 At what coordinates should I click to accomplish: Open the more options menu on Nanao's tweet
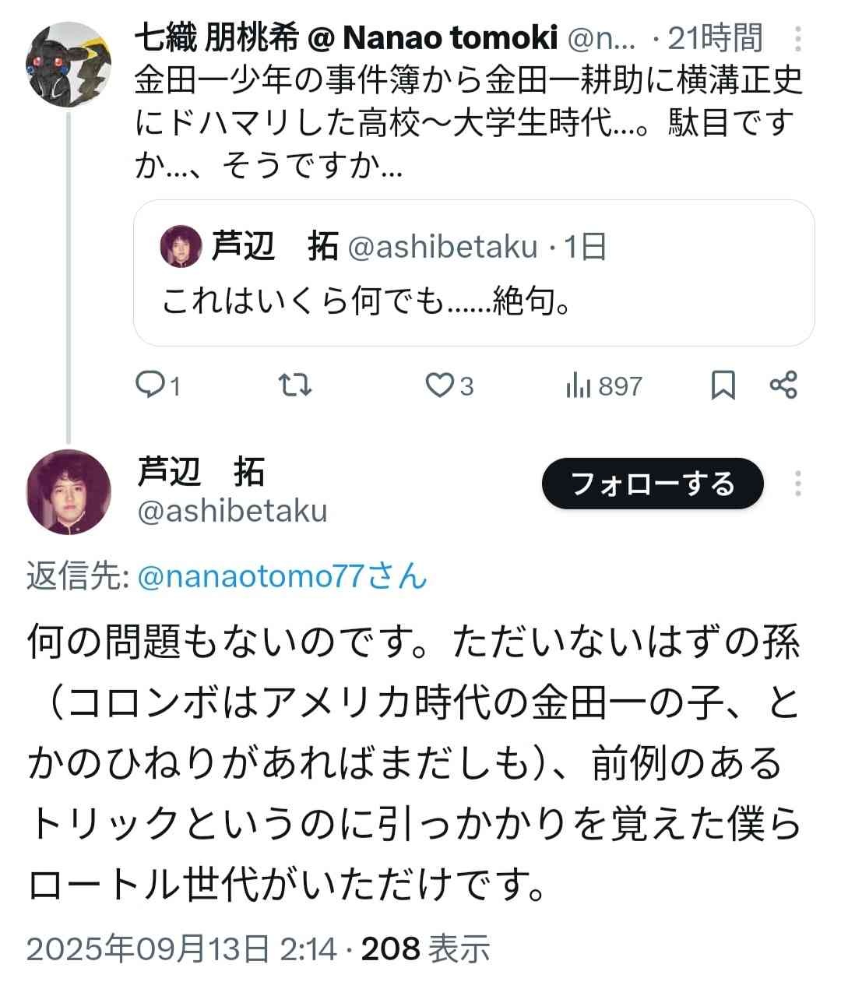coord(798,39)
